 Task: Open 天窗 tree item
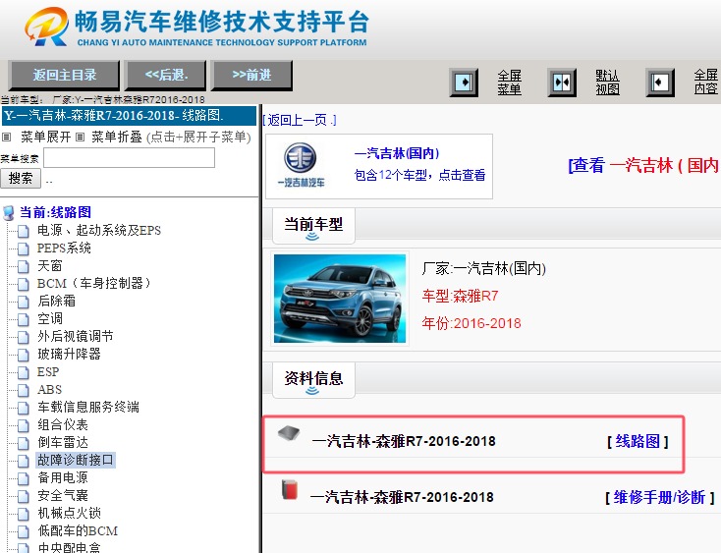[50, 266]
